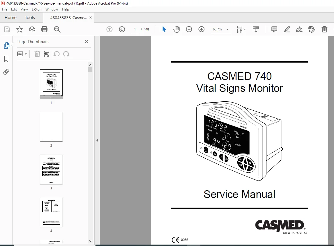Open the Attachments paperclip panel
This screenshot has height=246, width=334.
6,72
